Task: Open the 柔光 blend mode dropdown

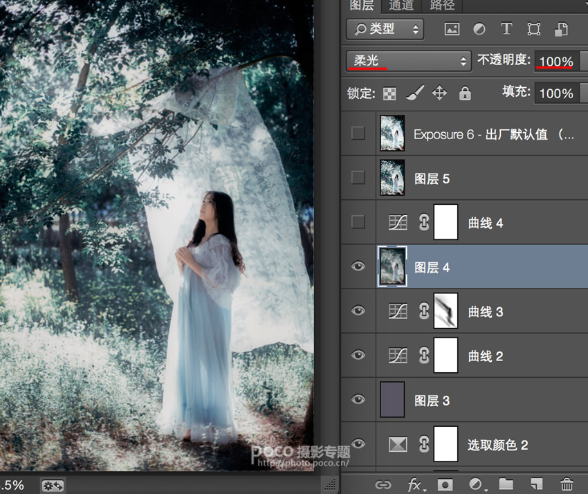Action: (408, 61)
